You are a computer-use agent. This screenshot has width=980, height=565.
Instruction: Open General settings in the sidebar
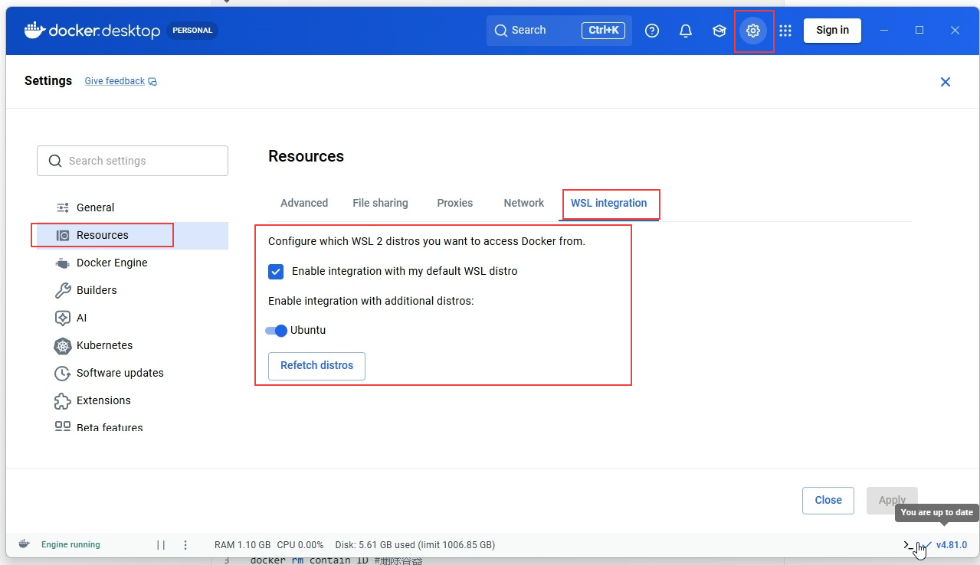tap(133, 207)
